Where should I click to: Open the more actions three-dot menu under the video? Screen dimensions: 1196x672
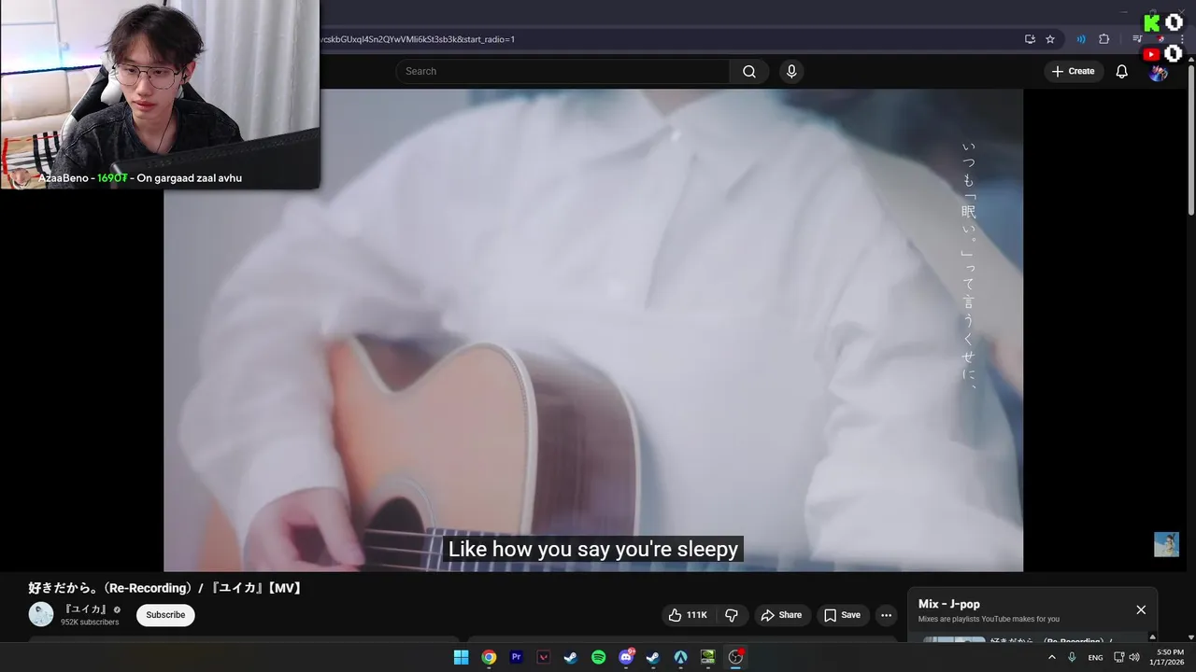886,615
